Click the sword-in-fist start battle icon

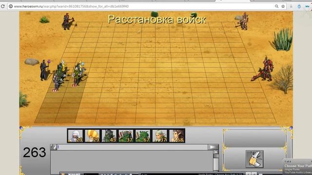(254, 159)
